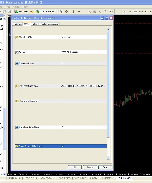Viewport: 152px width, 183px height.
Task: Select the text label tool
Action: click(x=105, y=11)
